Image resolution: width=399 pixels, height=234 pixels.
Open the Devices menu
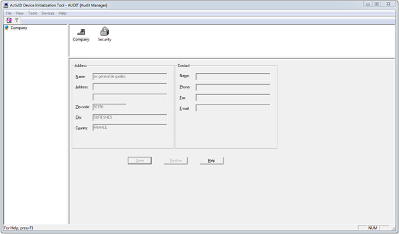pos(48,13)
